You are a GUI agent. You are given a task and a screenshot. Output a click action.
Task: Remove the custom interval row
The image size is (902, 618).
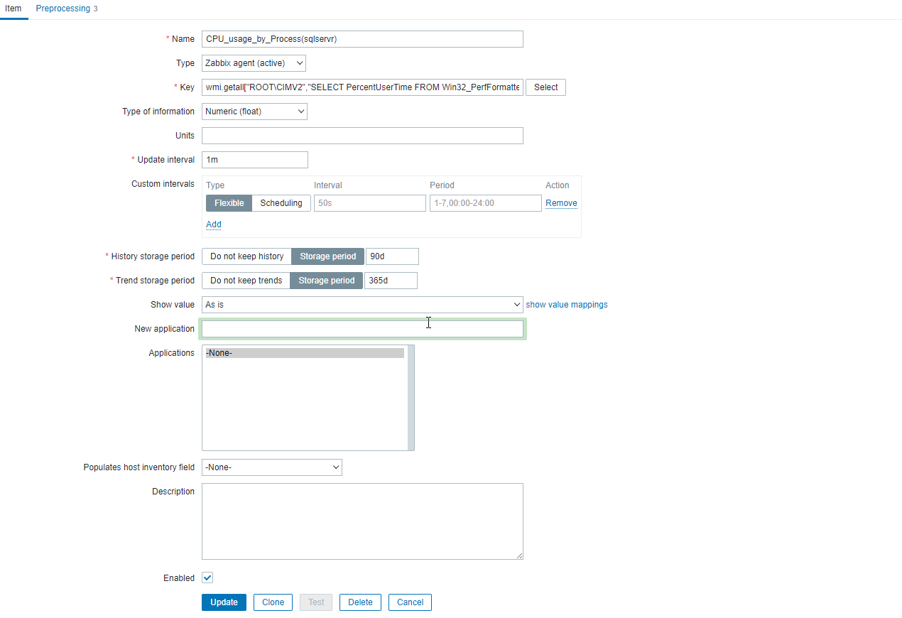[561, 203]
